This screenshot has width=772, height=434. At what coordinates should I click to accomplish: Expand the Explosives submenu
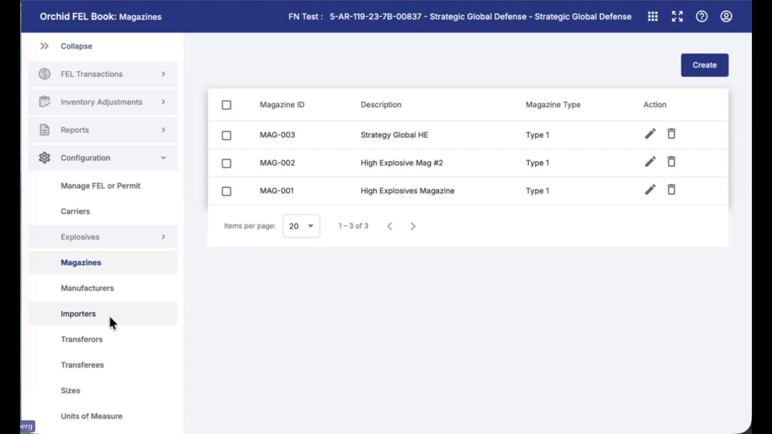pos(103,237)
